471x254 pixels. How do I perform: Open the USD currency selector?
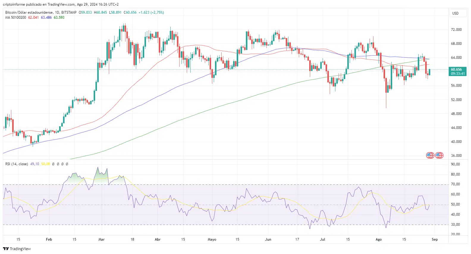pos(458,13)
